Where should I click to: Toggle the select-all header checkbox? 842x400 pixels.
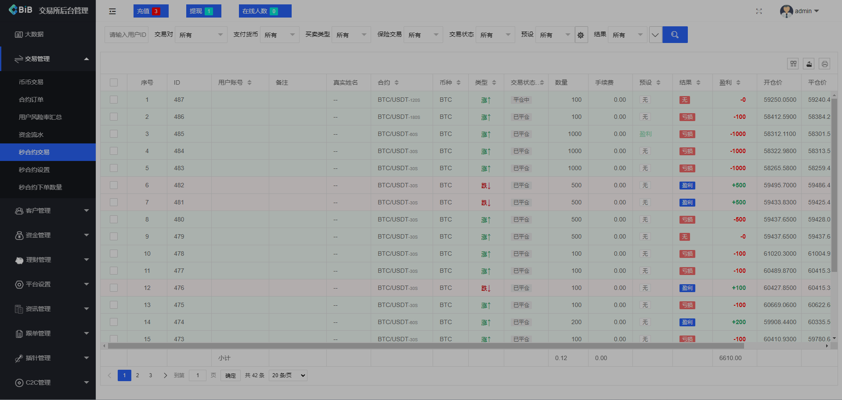pyautogui.click(x=114, y=82)
